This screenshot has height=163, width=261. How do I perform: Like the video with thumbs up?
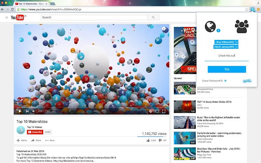click(x=148, y=141)
